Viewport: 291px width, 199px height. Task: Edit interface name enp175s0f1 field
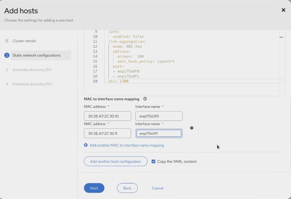point(159,133)
